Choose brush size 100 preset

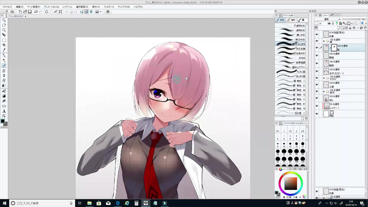point(296,160)
